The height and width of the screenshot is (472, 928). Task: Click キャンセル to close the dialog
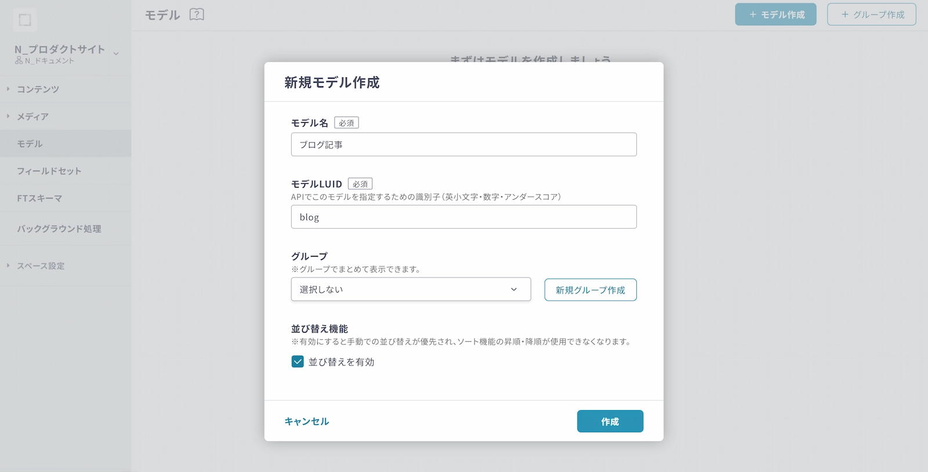tap(306, 422)
